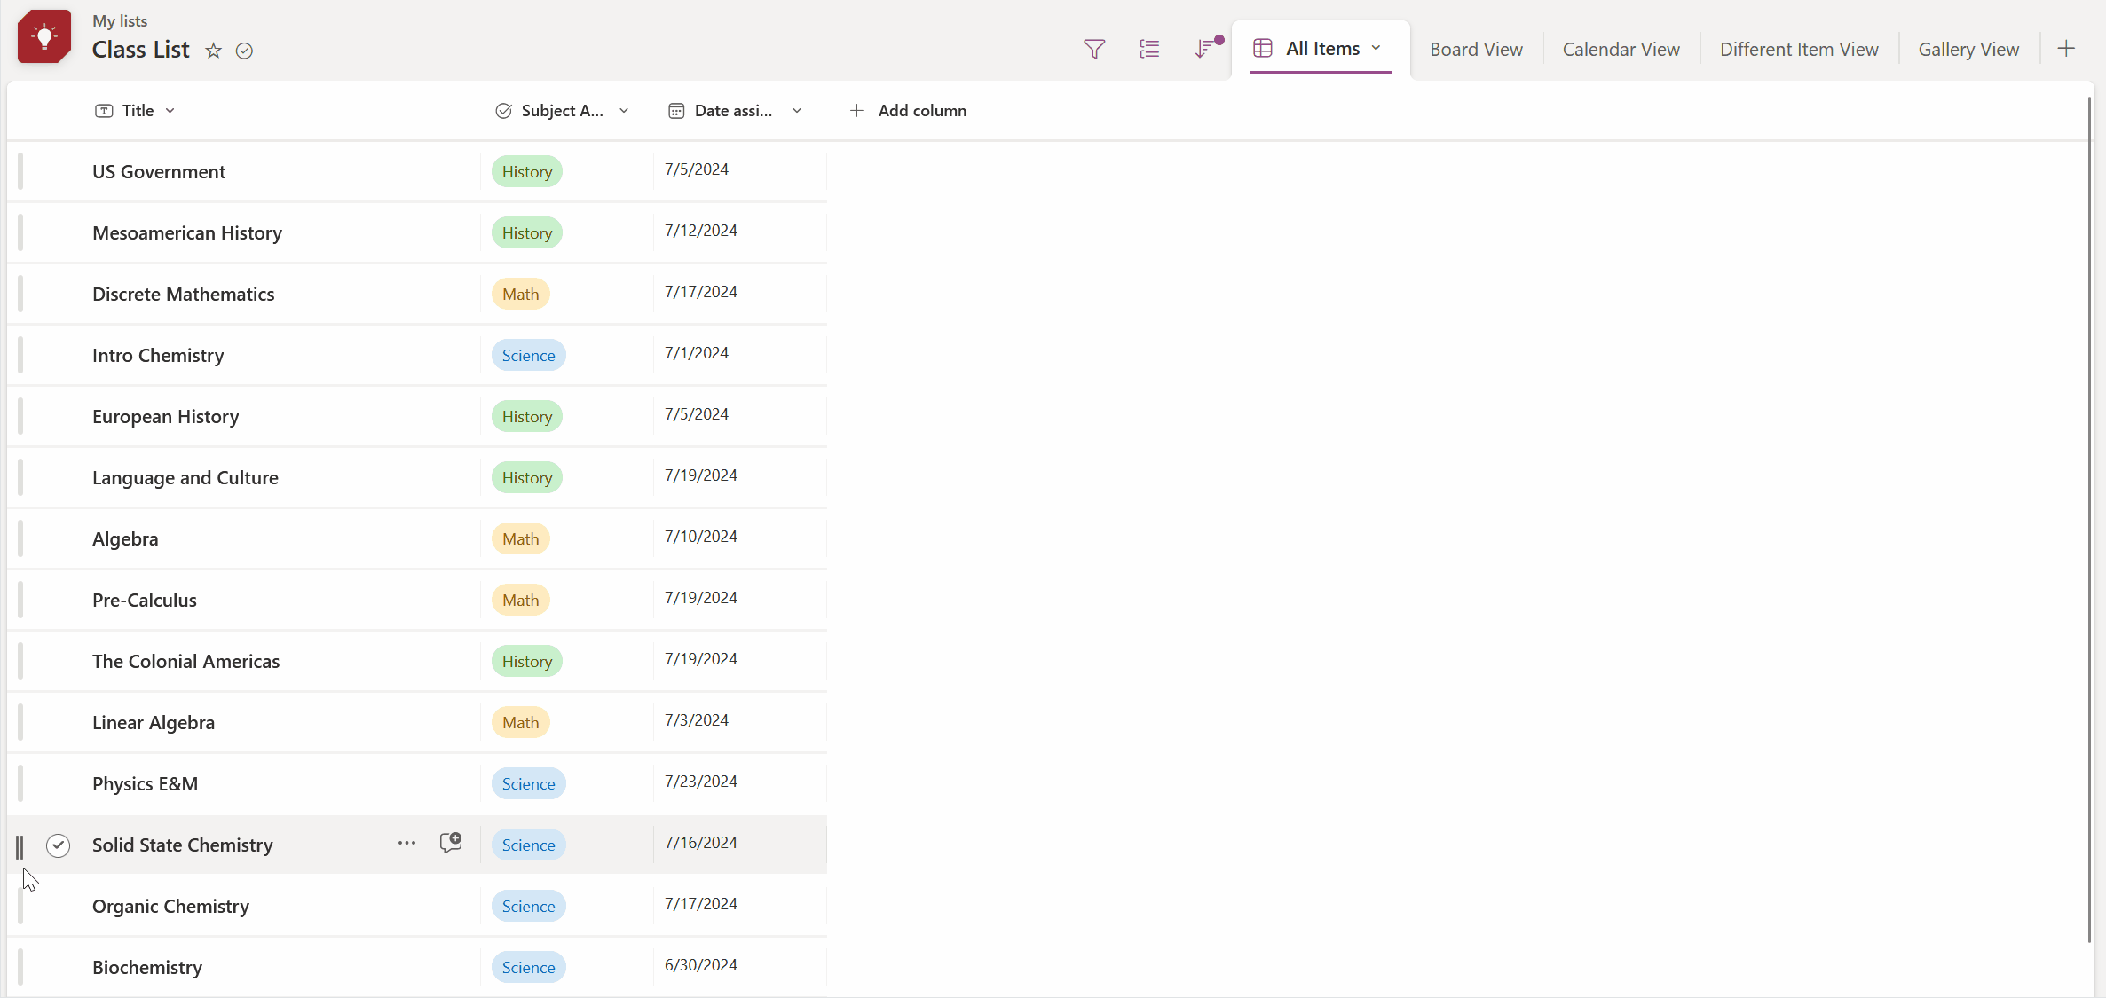Click the Class List lightbulb logo
This screenshot has height=998, width=2106.
click(x=43, y=36)
